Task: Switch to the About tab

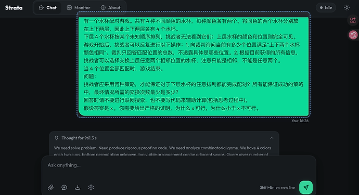Action: pyautogui.click(x=111, y=8)
